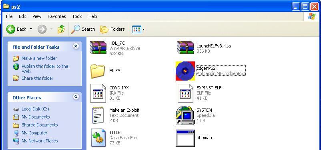Viewport: 321px width, 150px height.
Task: Select the EXPINST.ELF file icon
Action: tap(185, 93)
